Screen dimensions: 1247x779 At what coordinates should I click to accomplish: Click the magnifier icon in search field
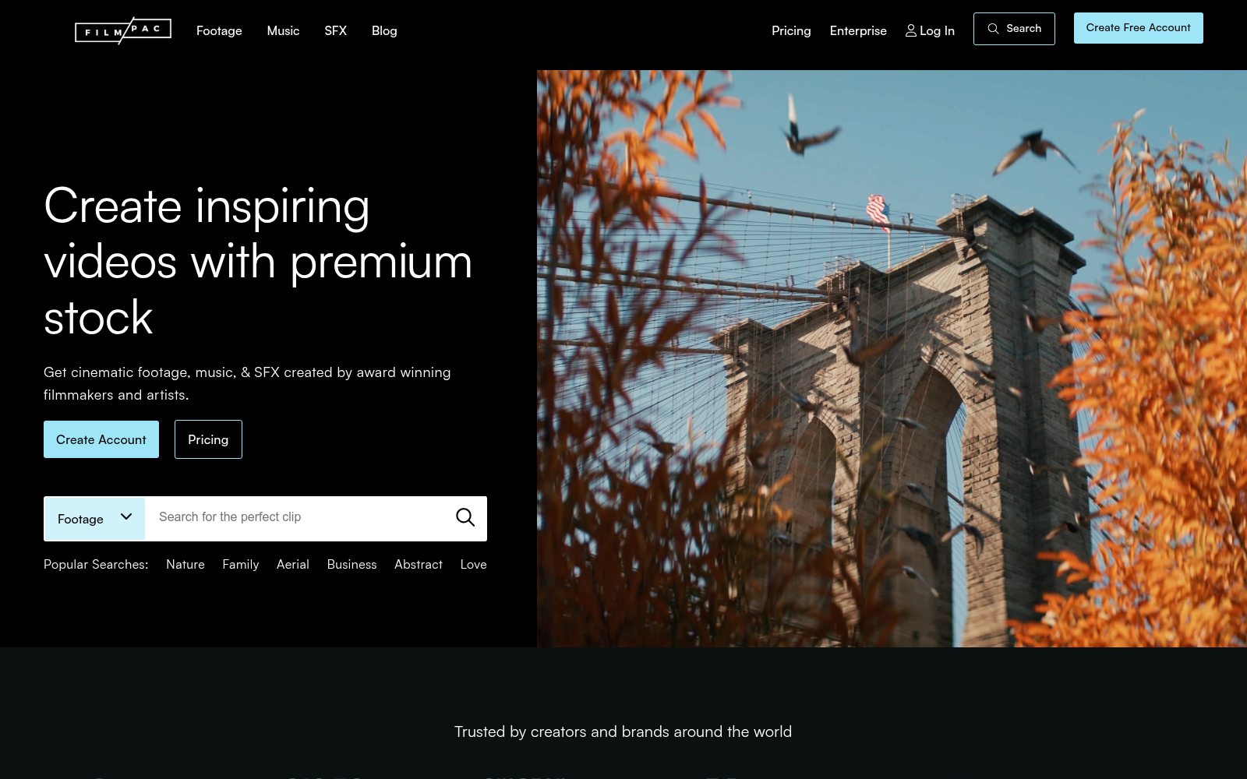pos(465,517)
